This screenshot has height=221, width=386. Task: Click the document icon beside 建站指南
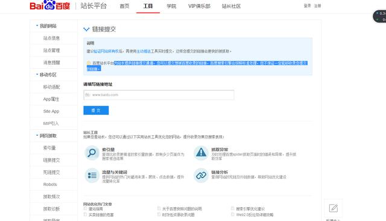point(85,209)
